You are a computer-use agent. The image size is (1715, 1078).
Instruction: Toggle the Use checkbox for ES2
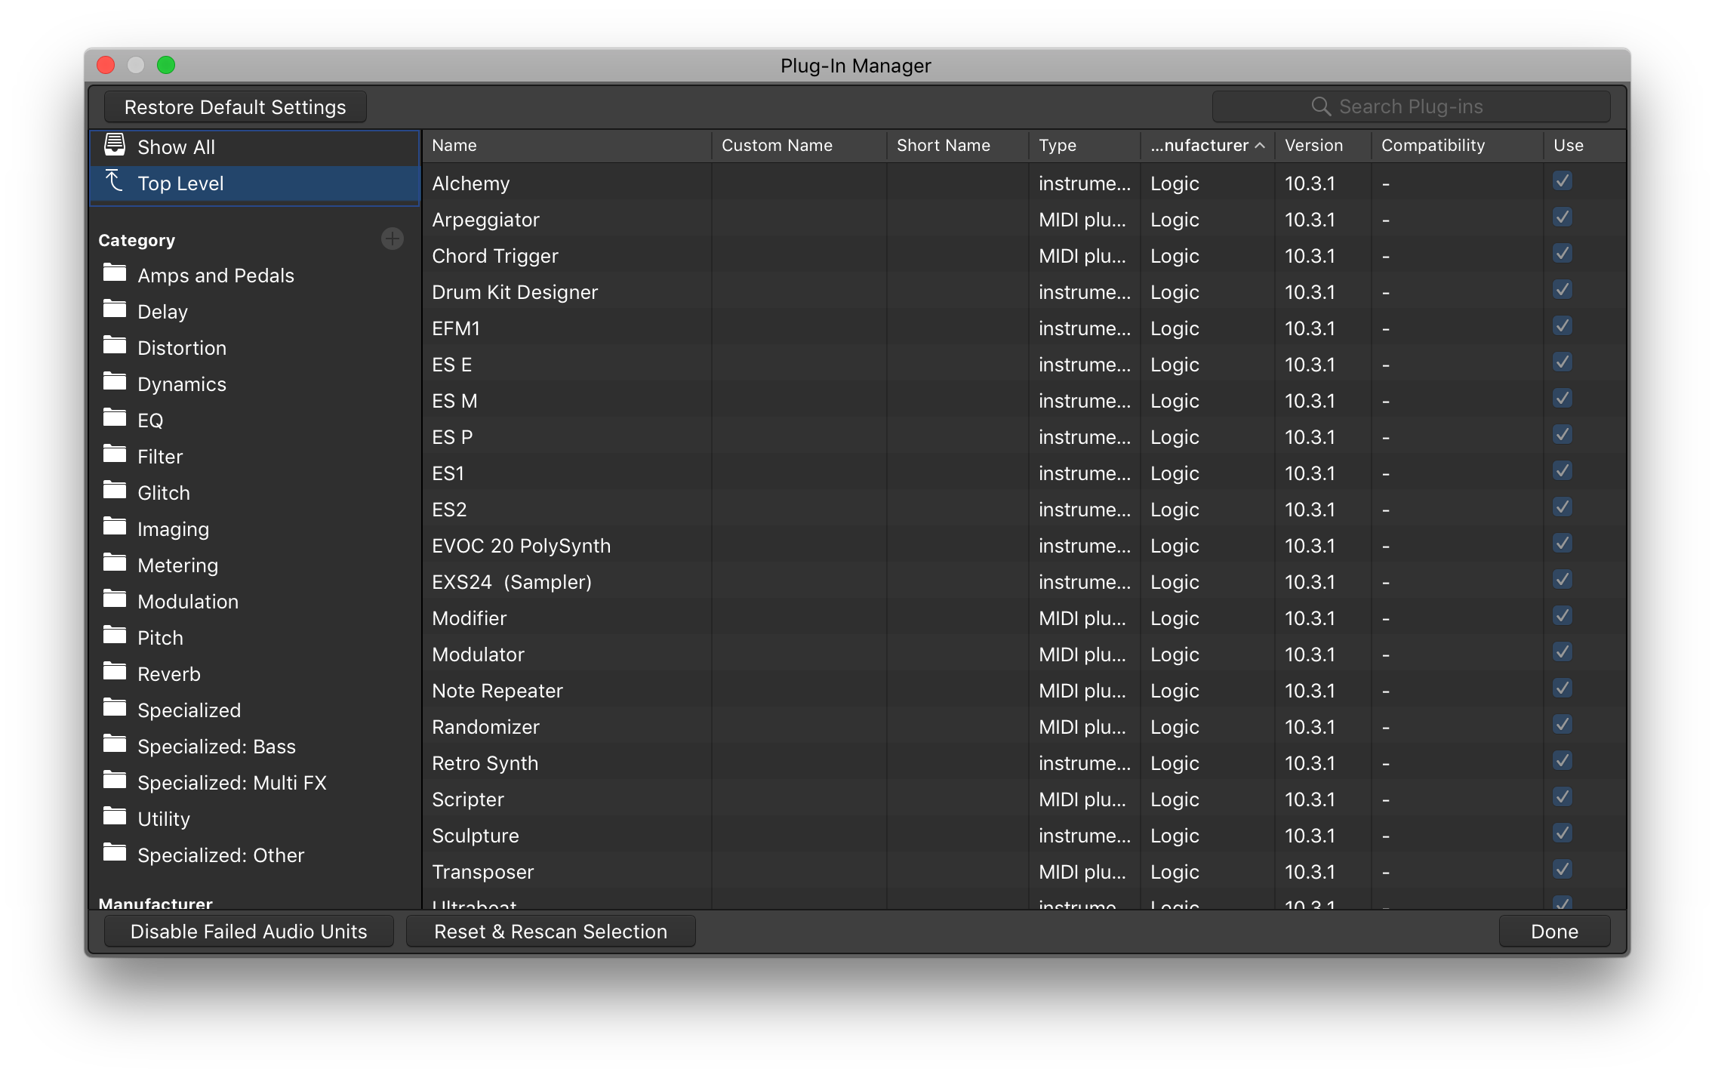point(1563,507)
